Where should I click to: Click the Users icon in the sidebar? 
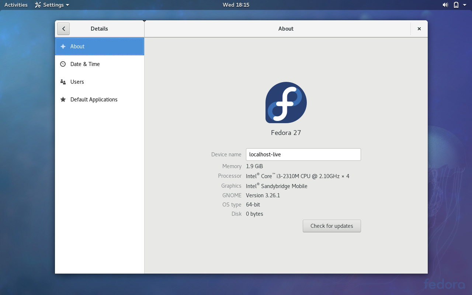coord(63,81)
